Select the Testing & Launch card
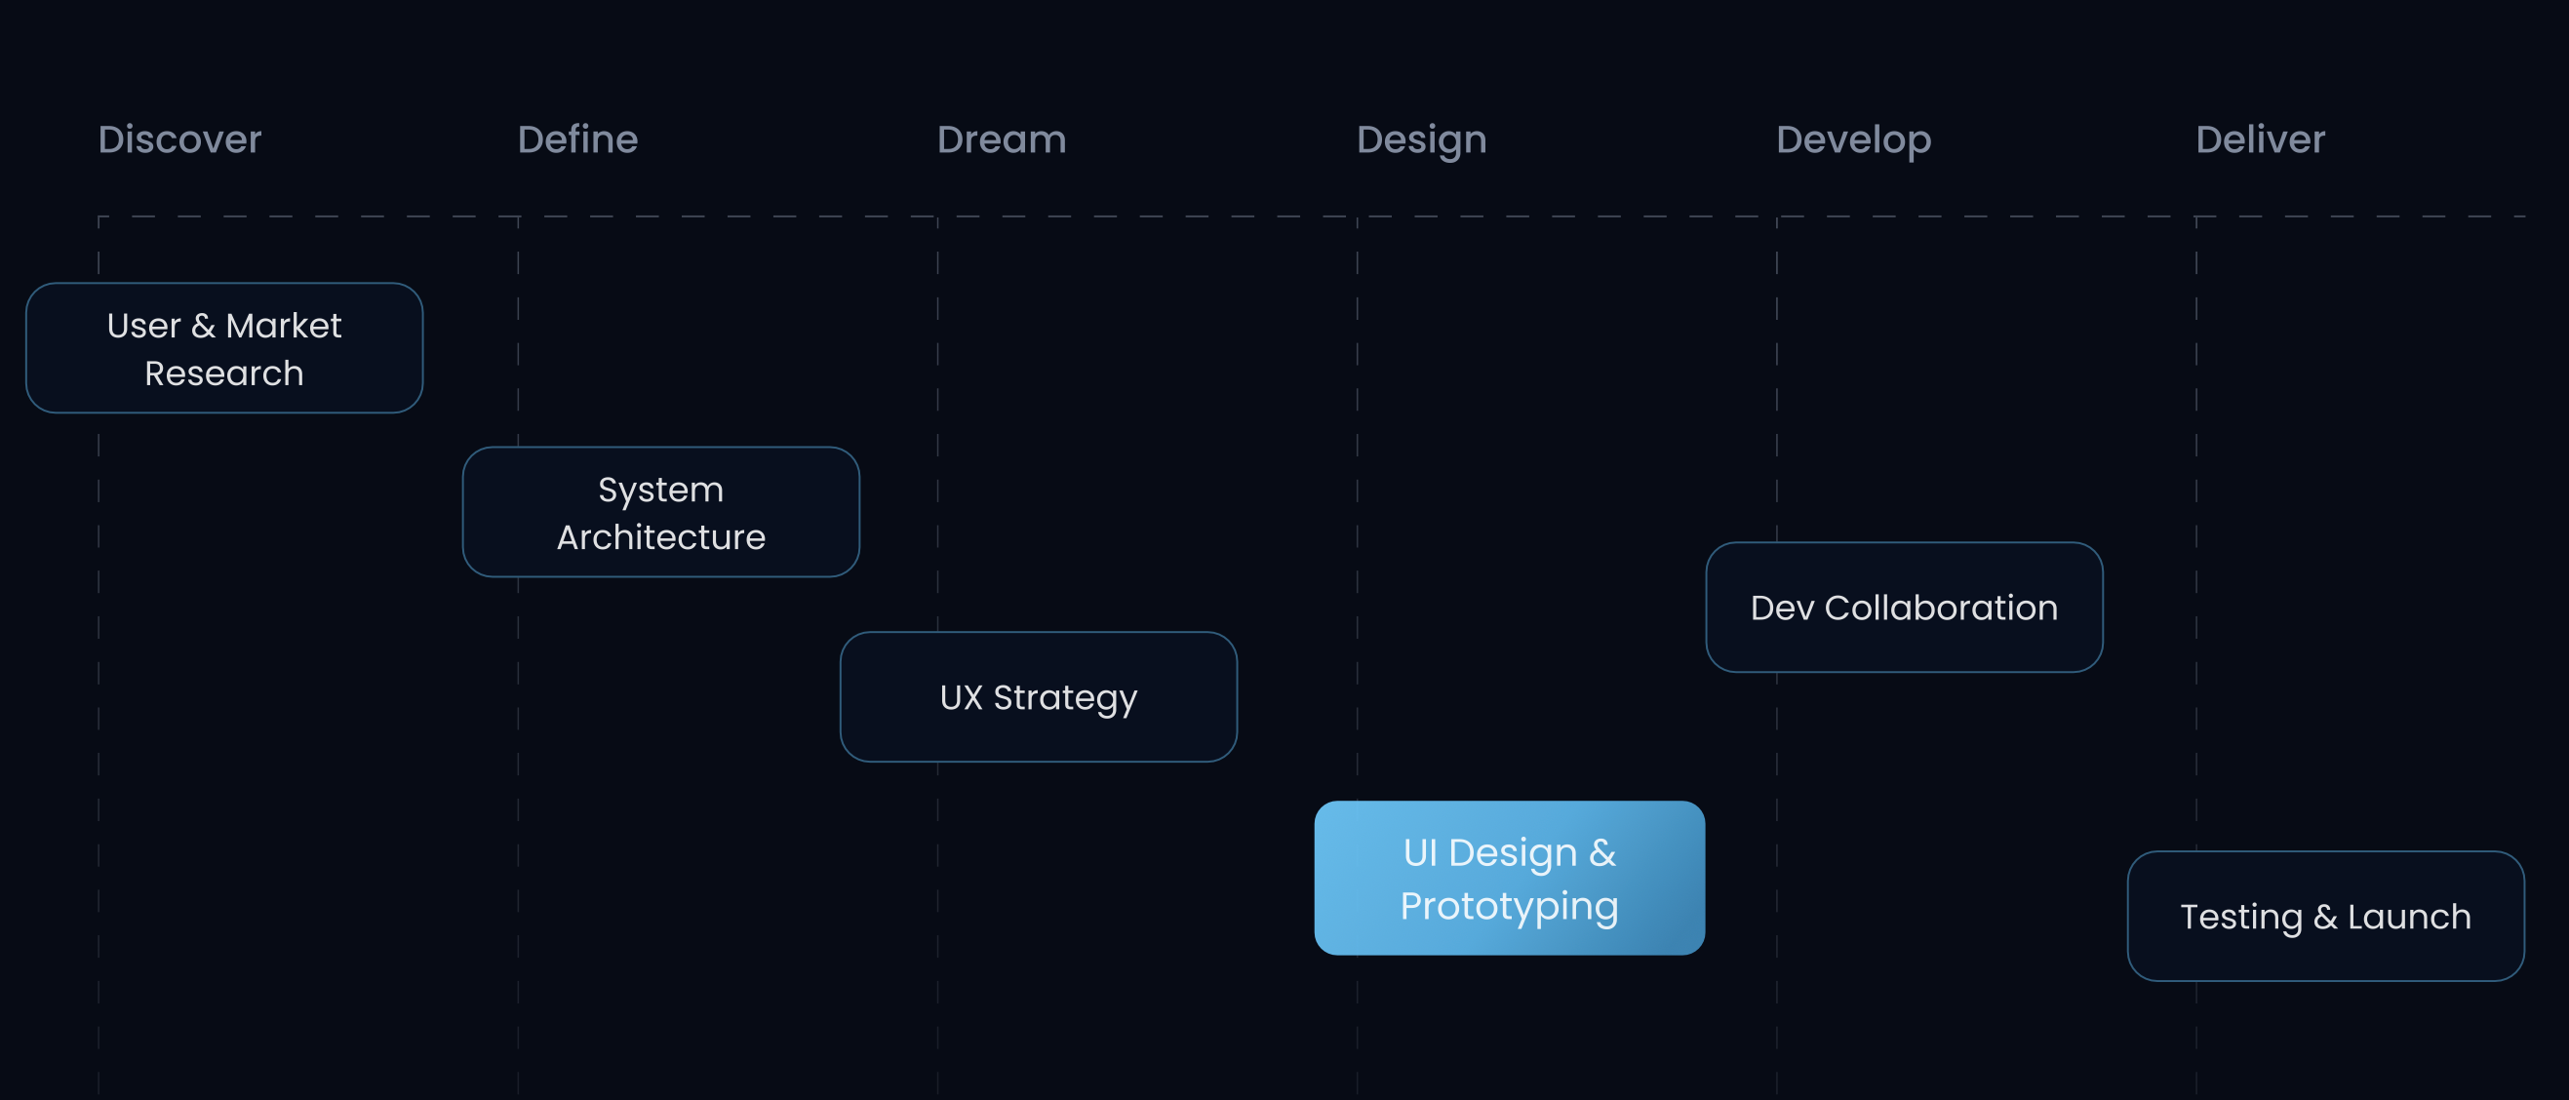This screenshot has height=1100, width=2569. (x=2326, y=916)
